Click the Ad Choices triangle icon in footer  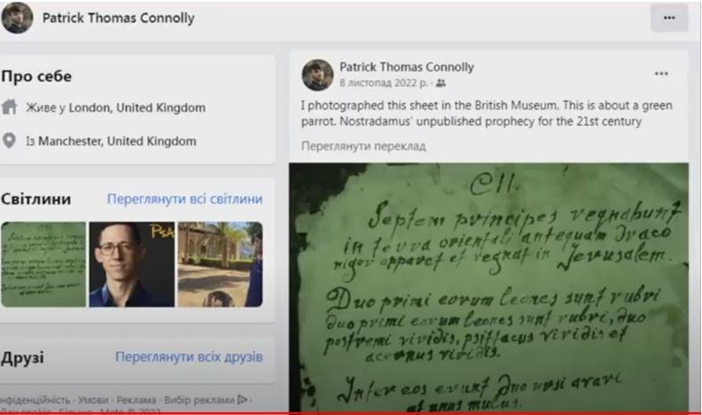coord(242,399)
